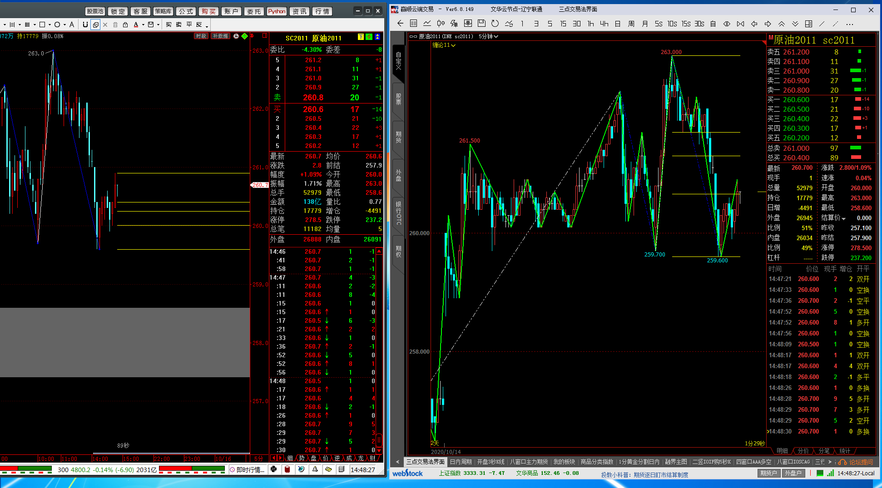Click the magnet snap icon in left toolbar
This screenshot has height=488, width=882.
(x=85, y=25)
